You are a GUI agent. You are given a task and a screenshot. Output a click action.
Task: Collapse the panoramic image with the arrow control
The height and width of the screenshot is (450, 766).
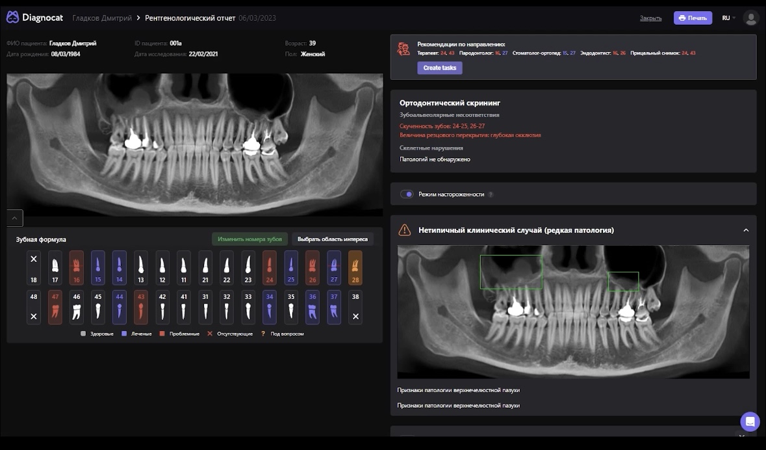coord(14,218)
